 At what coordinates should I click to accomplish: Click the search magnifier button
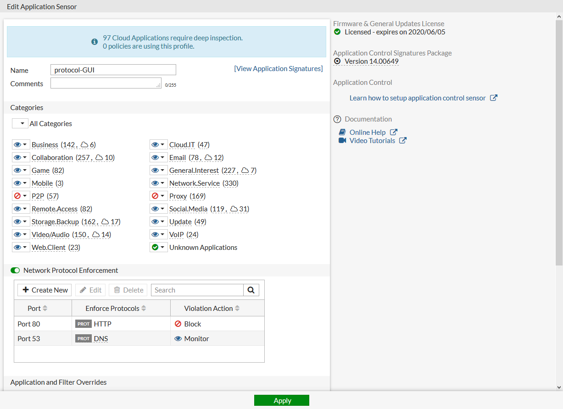tap(251, 290)
